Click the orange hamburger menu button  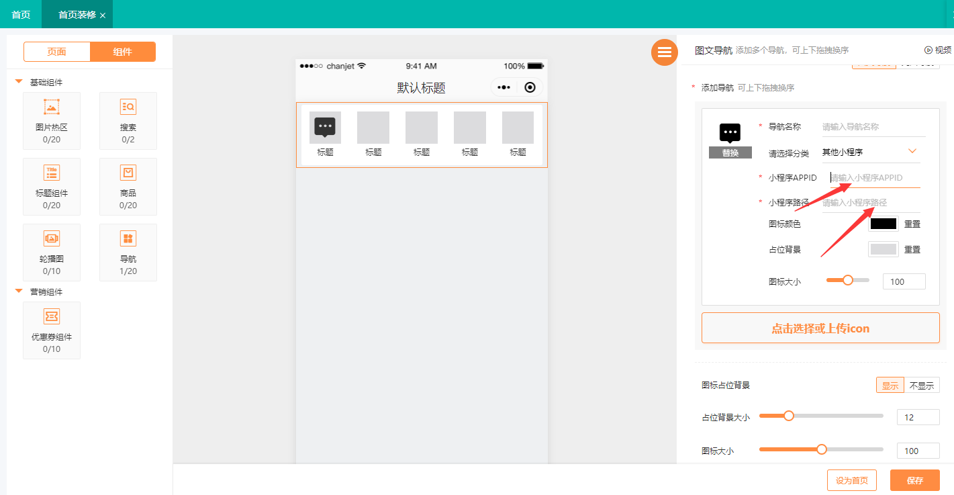[664, 52]
